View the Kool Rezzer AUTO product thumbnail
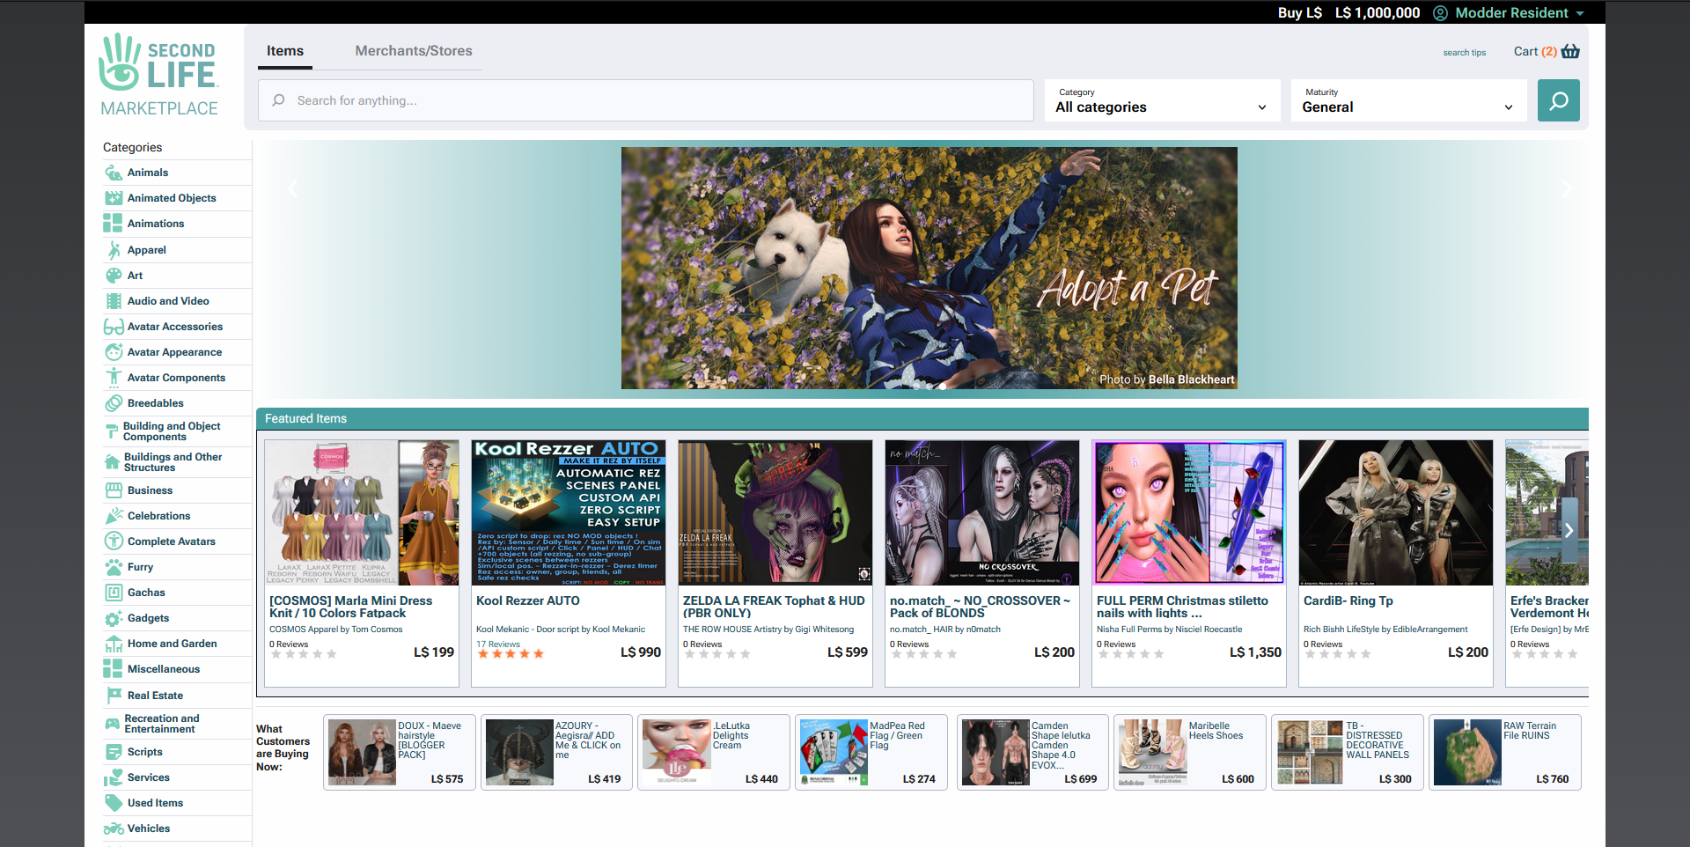This screenshot has height=847, width=1690. tap(568, 512)
